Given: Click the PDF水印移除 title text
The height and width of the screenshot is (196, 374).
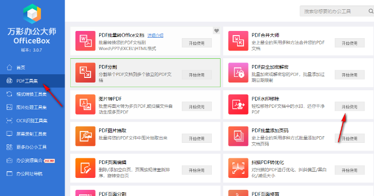Looking at the screenshot, I should [266, 99].
